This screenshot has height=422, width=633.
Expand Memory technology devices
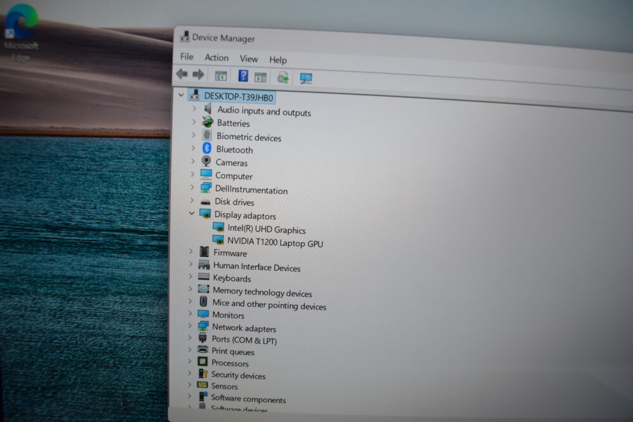[x=190, y=289]
